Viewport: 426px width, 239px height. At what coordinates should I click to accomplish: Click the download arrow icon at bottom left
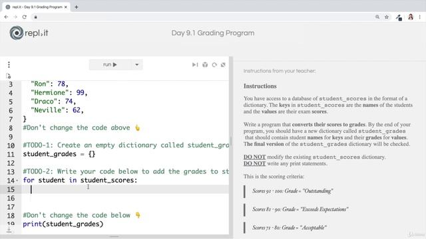pos(9,230)
